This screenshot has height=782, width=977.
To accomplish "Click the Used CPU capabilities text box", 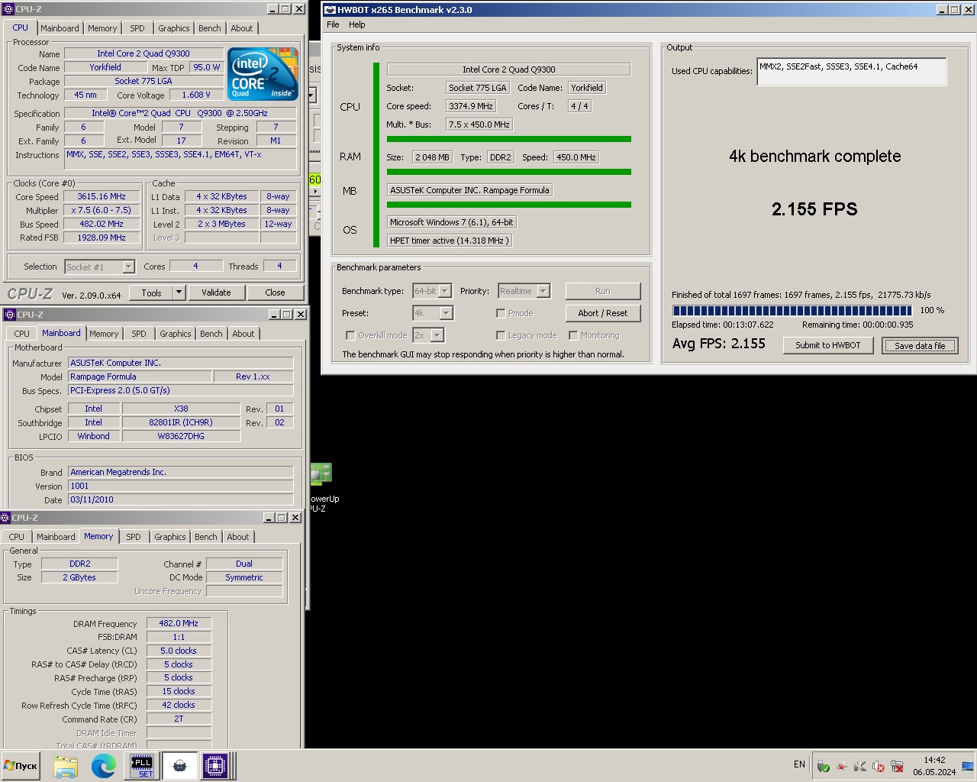I will coord(852,72).
